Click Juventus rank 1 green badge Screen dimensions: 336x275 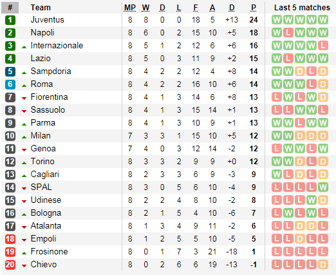10,20
